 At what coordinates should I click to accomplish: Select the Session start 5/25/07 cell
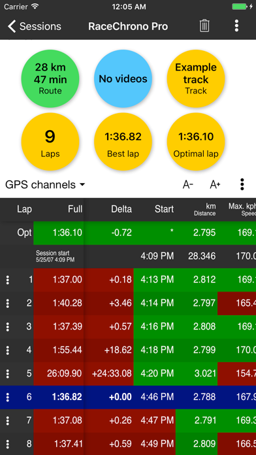click(59, 256)
